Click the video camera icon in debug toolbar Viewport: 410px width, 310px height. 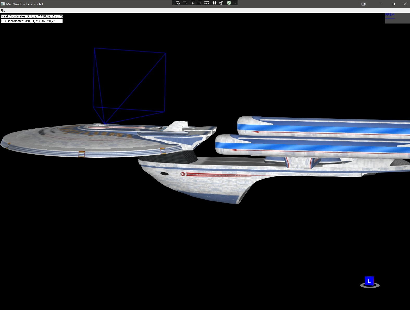(x=185, y=3)
